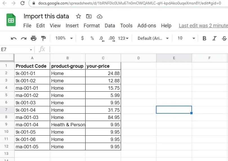Click the browser back arrow

pos(5,3)
